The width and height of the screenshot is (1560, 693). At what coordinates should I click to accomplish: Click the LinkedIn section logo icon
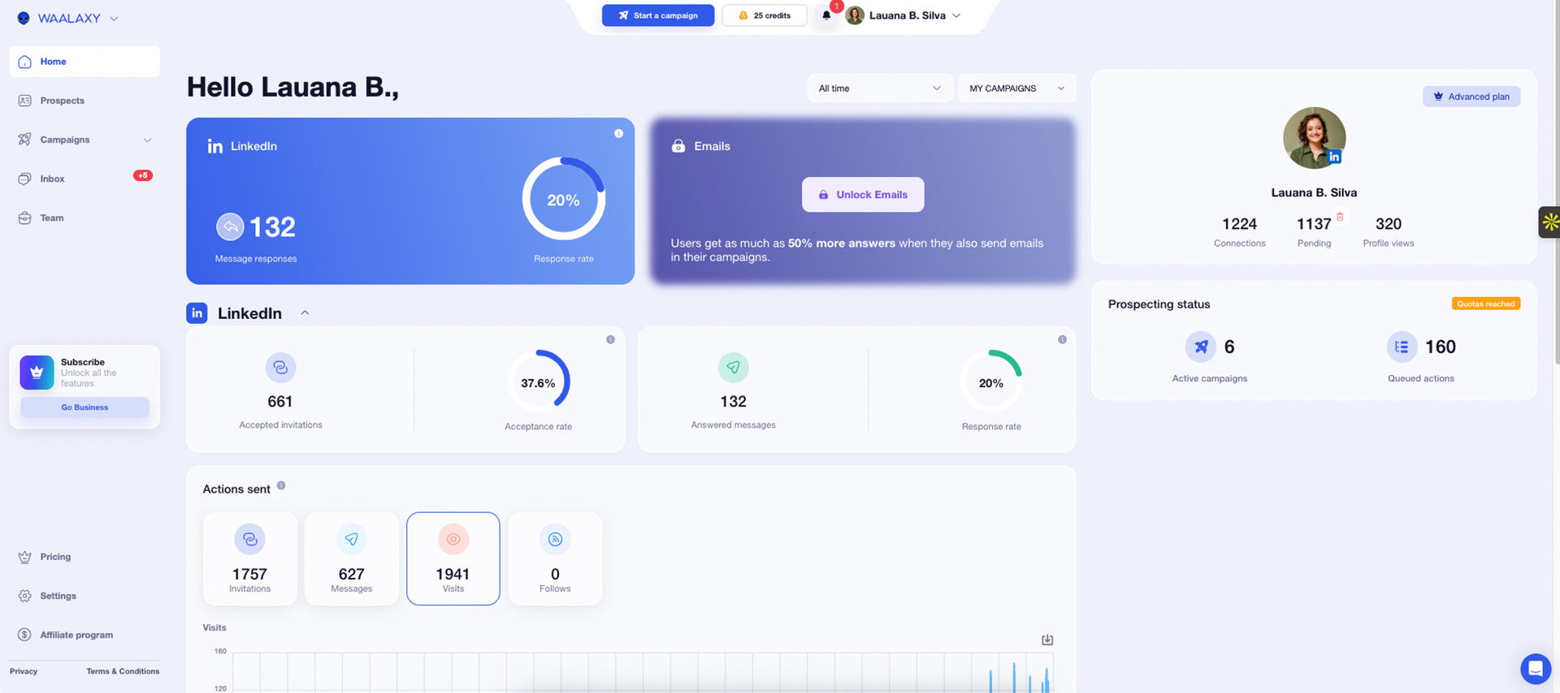click(x=197, y=313)
